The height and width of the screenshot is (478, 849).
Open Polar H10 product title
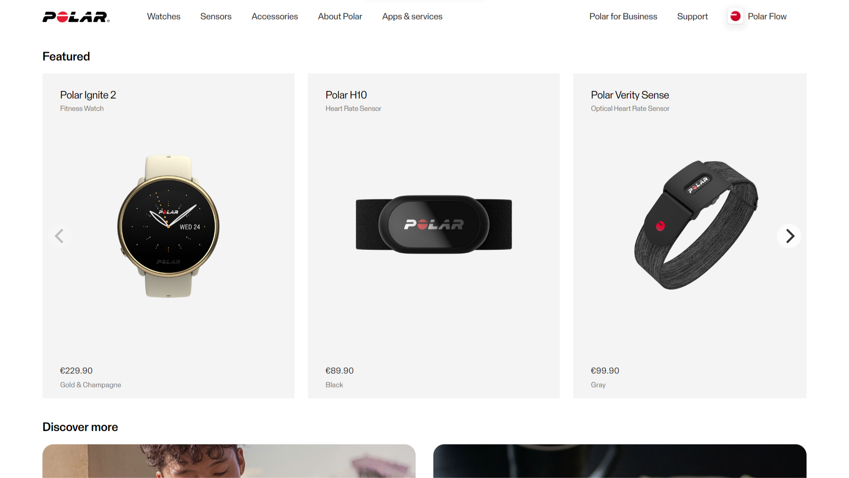coord(346,95)
